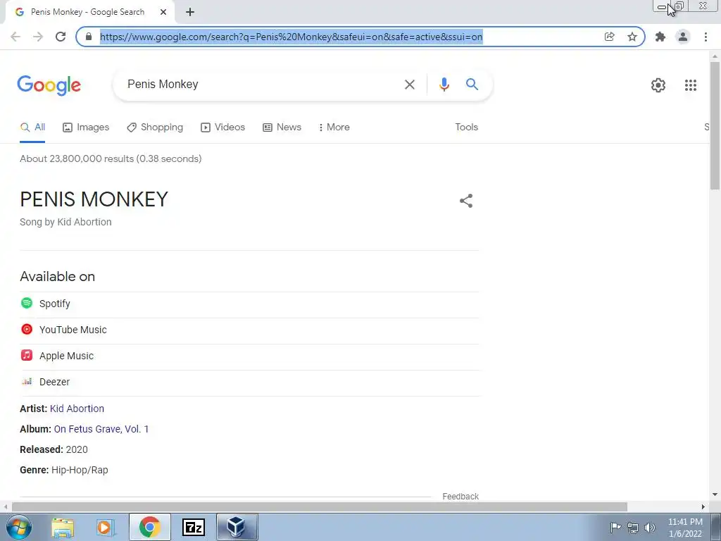Click the taskbar clock showing 11:41 PM
The height and width of the screenshot is (541, 721).
pyautogui.click(x=685, y=522)
